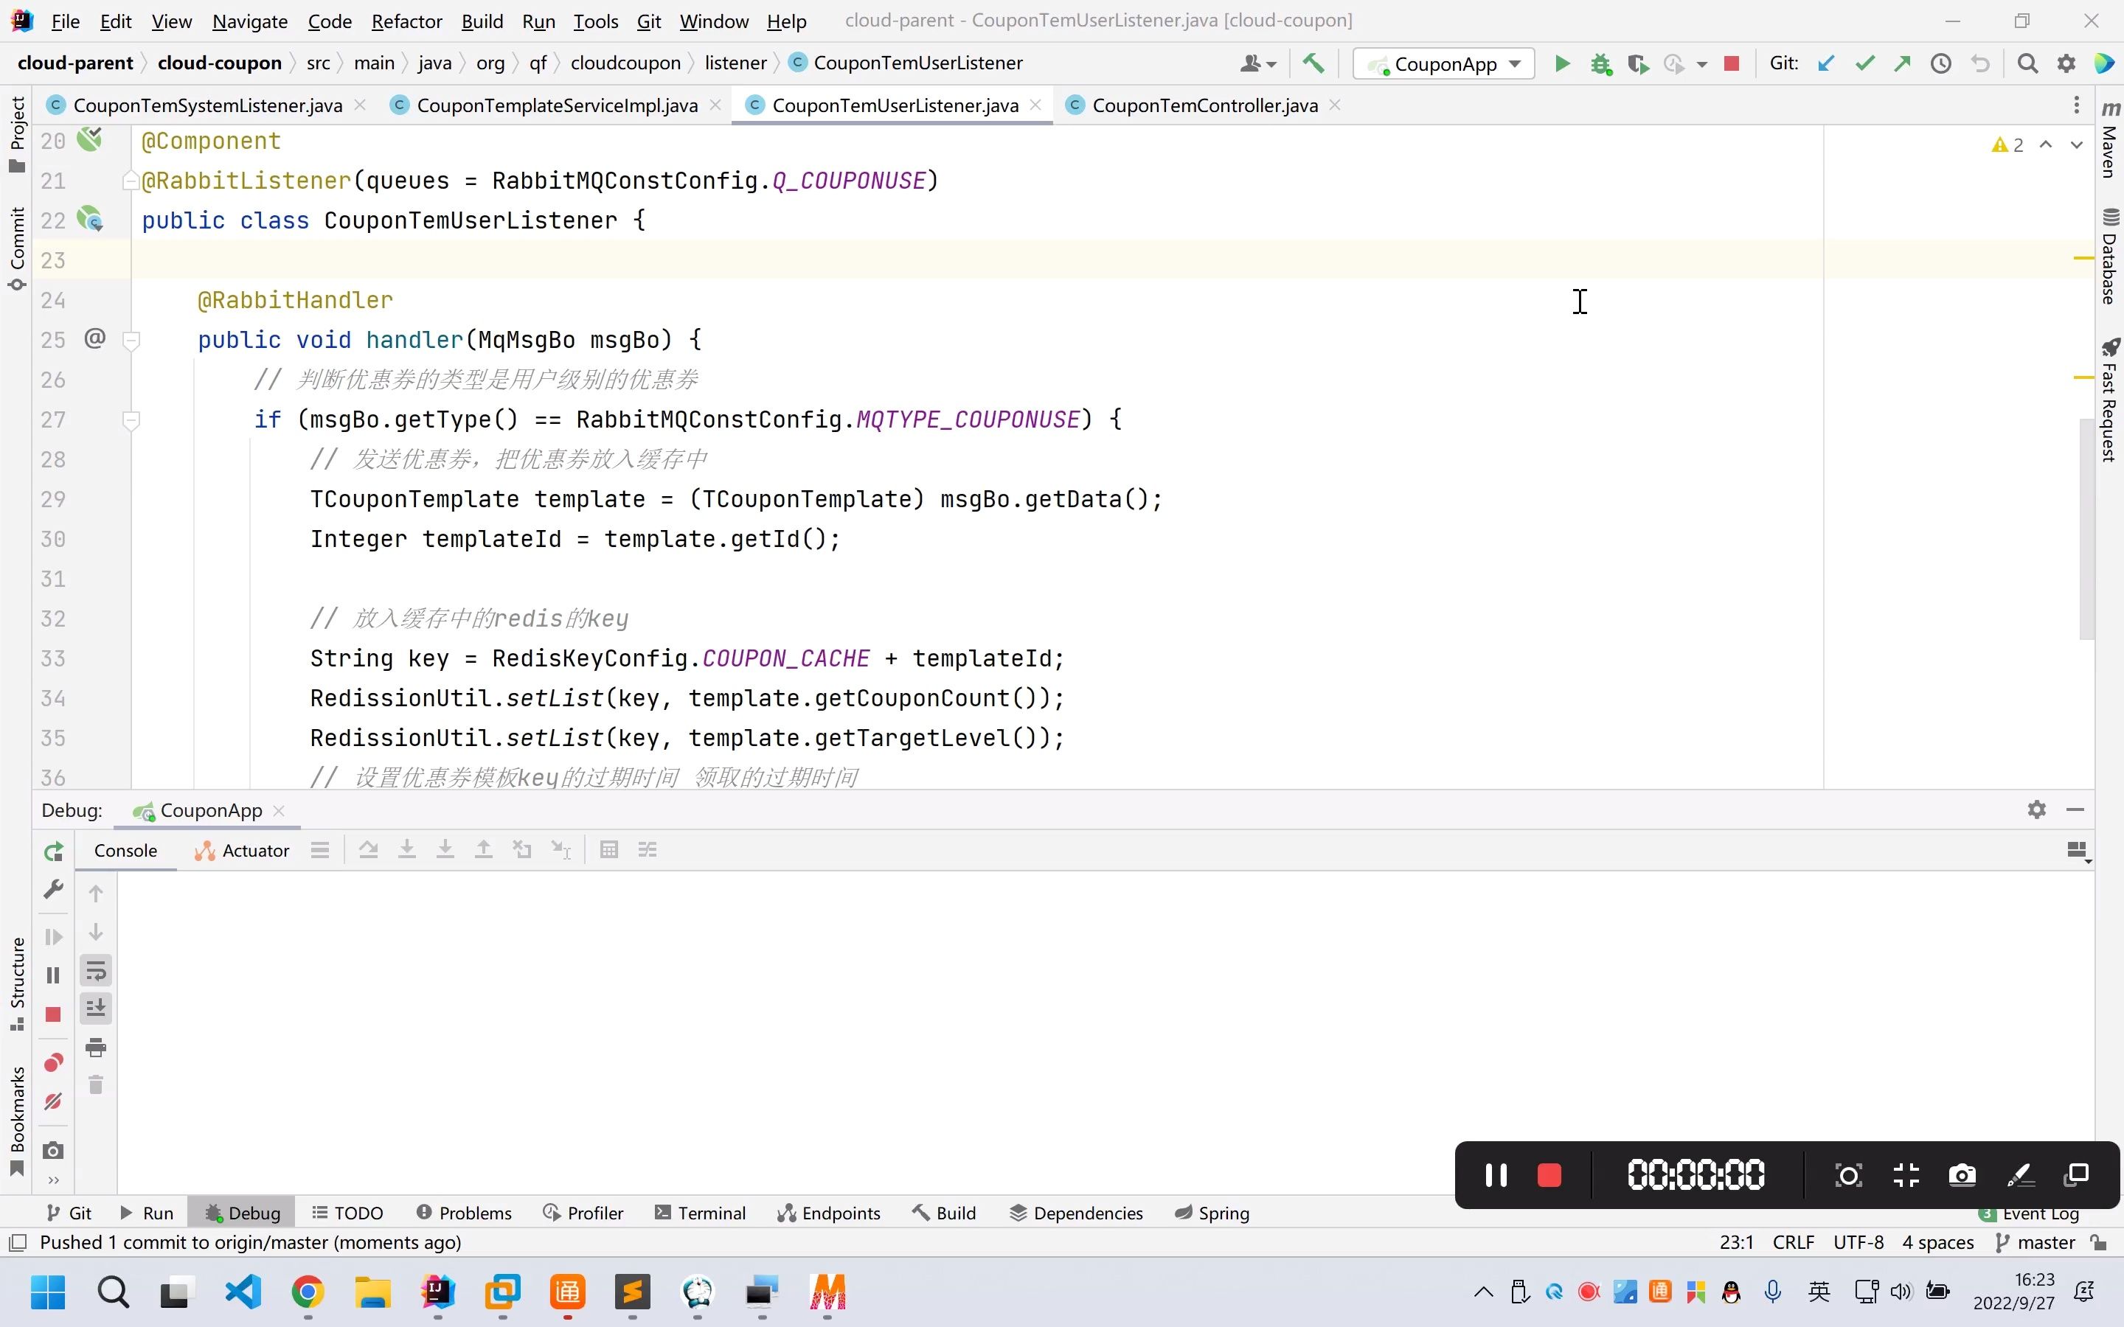
Task: Click editor vertical scrollbar thumb
Action: pos(2087,529)
